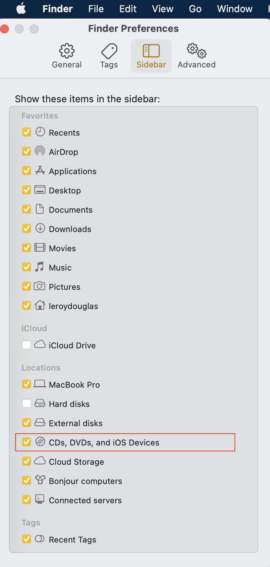This screenshot has height=567, width=270.
Task: Close the Finder Preferences window
Action: point(4,29)
